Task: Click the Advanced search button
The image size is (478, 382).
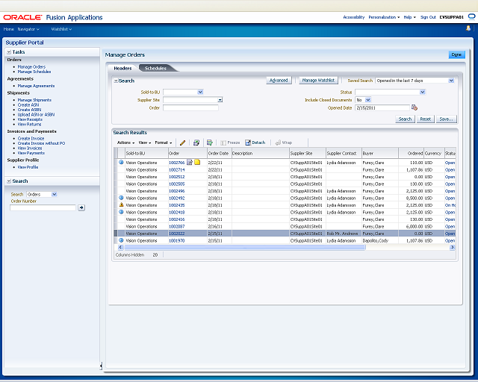Action: [x=279, y=81]
